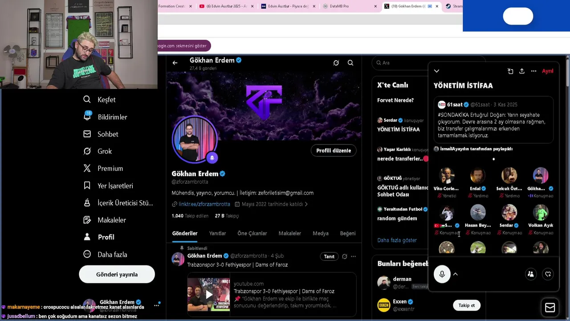570x321 pixels.
Task: Switch to Yanıtlar tab
Action: (217, 233)
